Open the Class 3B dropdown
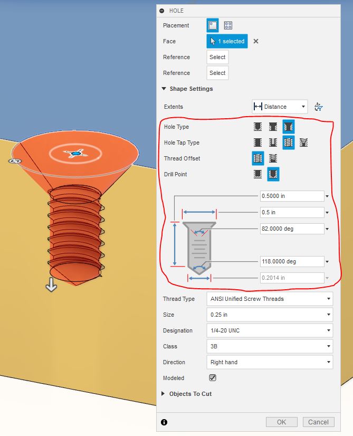The image size is (353, 436). 270,346
